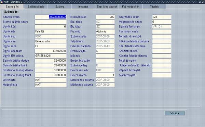Open the Tételek tab

coord(154,7)
